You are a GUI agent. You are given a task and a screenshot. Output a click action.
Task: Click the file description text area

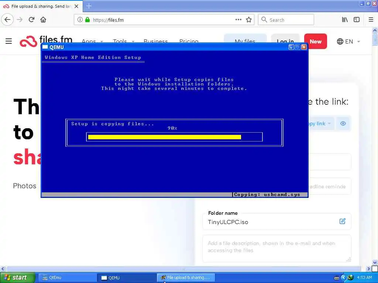(x=277, y=249)
